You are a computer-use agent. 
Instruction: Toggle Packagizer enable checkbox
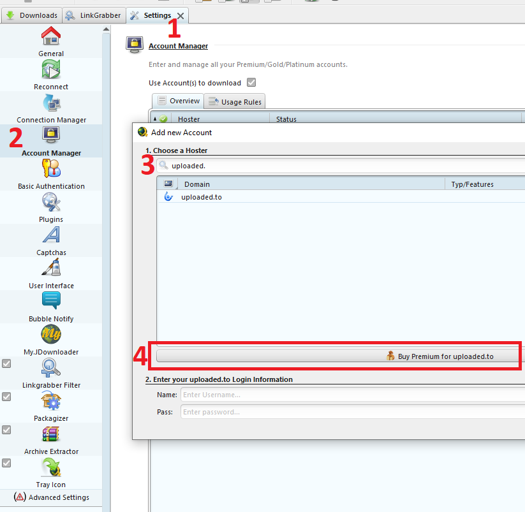point(6,397)
